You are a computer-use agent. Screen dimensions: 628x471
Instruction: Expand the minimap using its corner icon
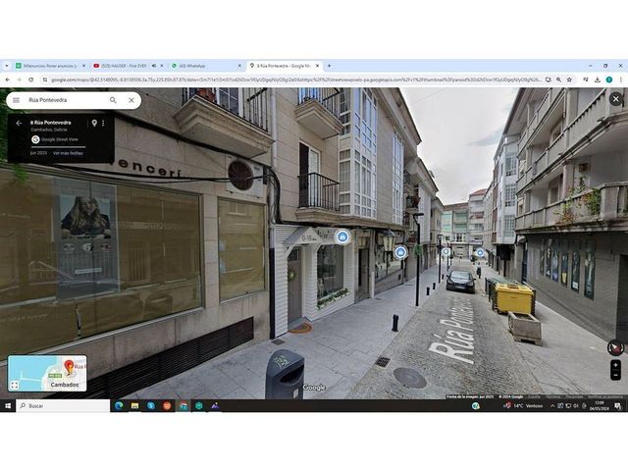pyautogui.click(x=15, y=385)
